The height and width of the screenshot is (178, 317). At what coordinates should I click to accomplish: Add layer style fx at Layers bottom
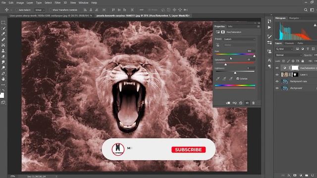[289, 176]
